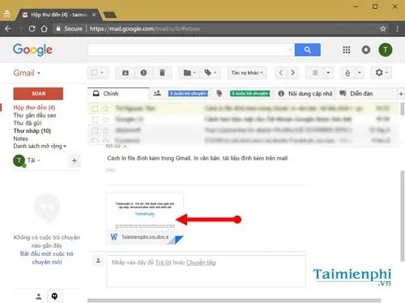Open the Social tab with people icon

[181, 94]
